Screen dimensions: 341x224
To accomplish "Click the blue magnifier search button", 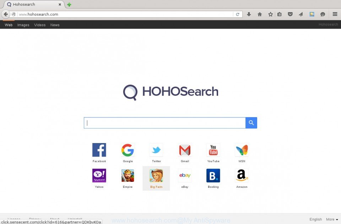I will coord(251,123).
